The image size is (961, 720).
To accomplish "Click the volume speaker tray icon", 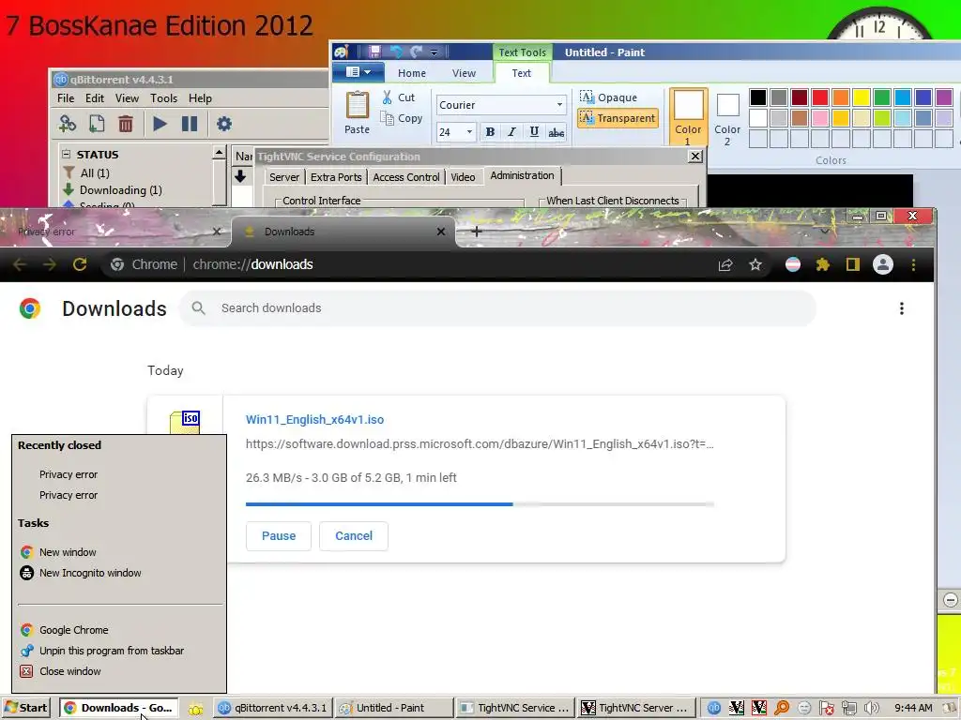I will tap(871, 708).
